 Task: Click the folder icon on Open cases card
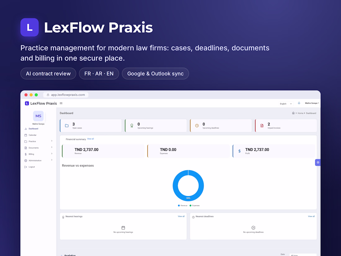point(67,126)
